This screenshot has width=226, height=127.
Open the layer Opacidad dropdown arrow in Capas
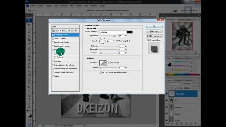pyautogui.click(x=198, y=84)
